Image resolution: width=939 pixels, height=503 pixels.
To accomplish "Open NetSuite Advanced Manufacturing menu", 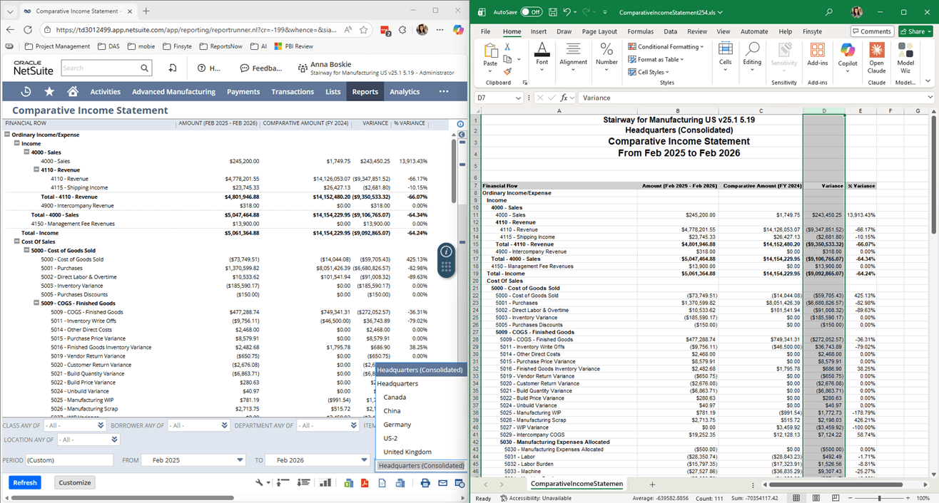I will coord(173,91).
